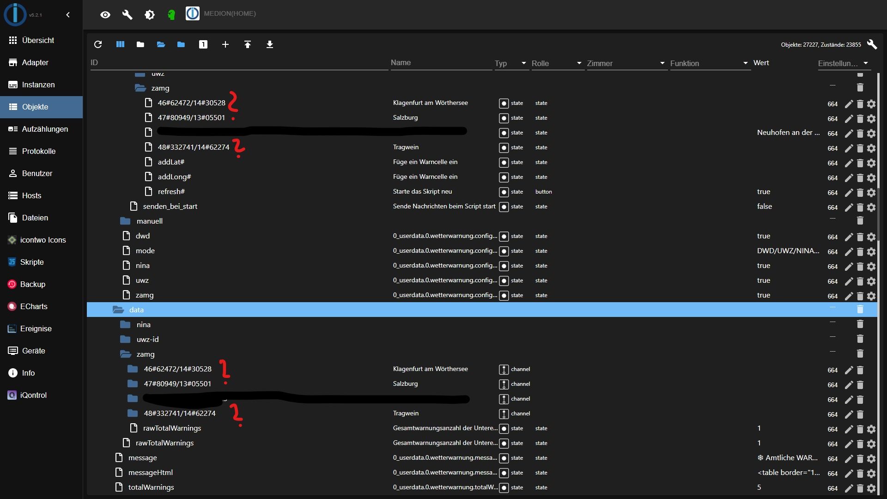Open Backup in the sidebar
This screenshot has height=499, width=887.
click(42, 284)
